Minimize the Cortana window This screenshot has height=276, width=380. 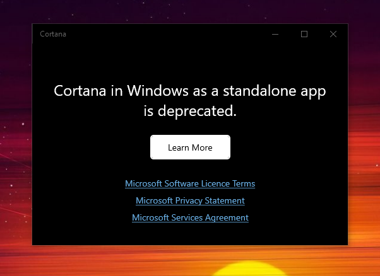click(x=275, y=34)
